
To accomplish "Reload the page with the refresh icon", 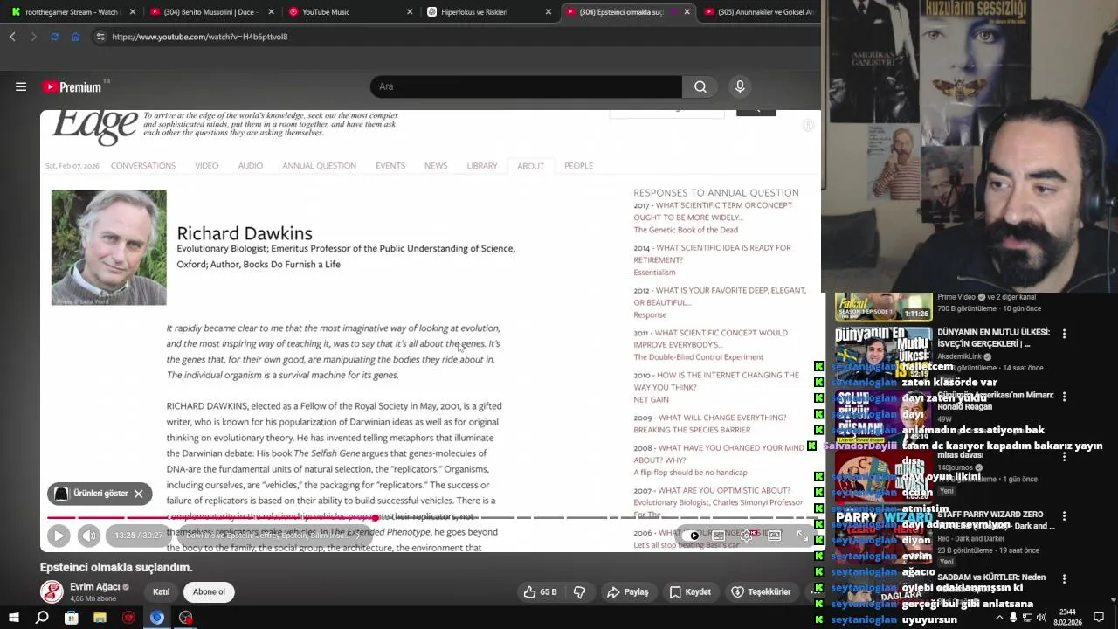I will [54, 37].
